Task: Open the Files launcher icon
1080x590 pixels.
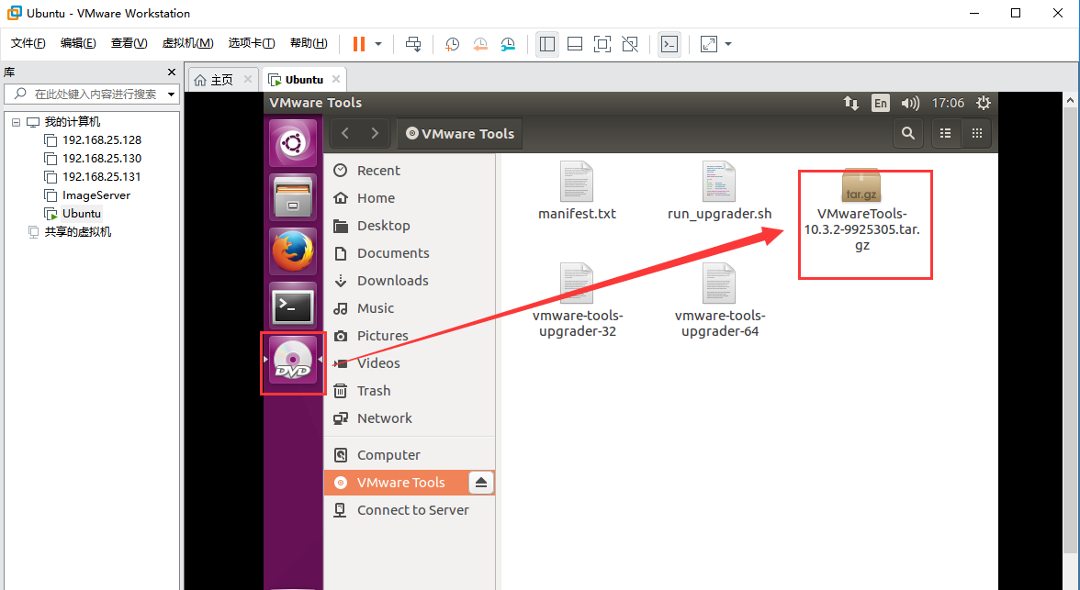Action: click(x=293, y=197)
